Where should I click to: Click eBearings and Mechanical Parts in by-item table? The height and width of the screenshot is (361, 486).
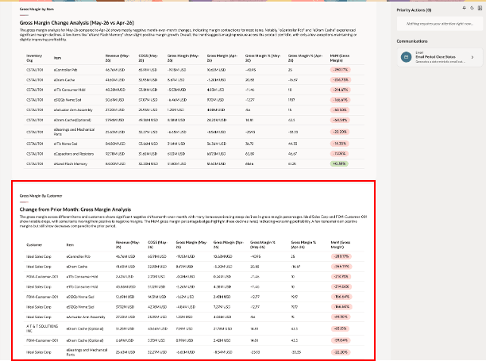pyautogui.click(x=74, y=132)
